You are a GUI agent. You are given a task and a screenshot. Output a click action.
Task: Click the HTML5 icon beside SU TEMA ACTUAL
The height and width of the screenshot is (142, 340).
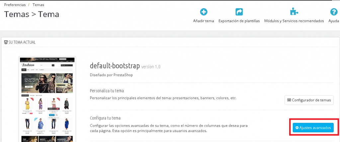6,43
